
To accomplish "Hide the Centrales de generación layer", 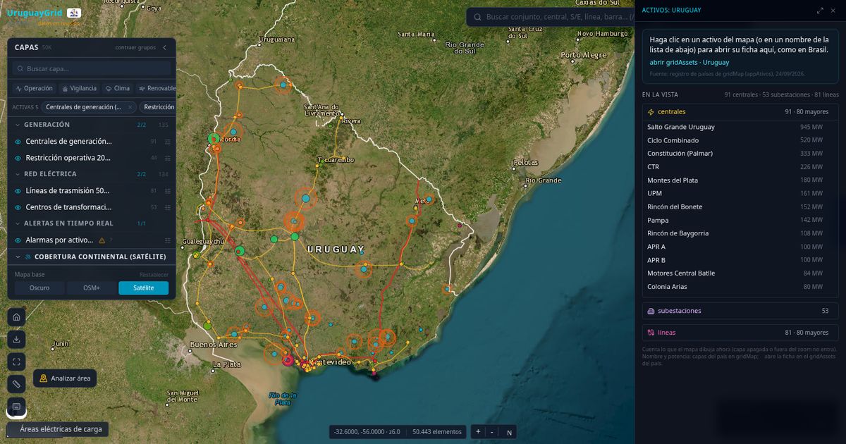I will pyautogui.click(x=18, y=142).
